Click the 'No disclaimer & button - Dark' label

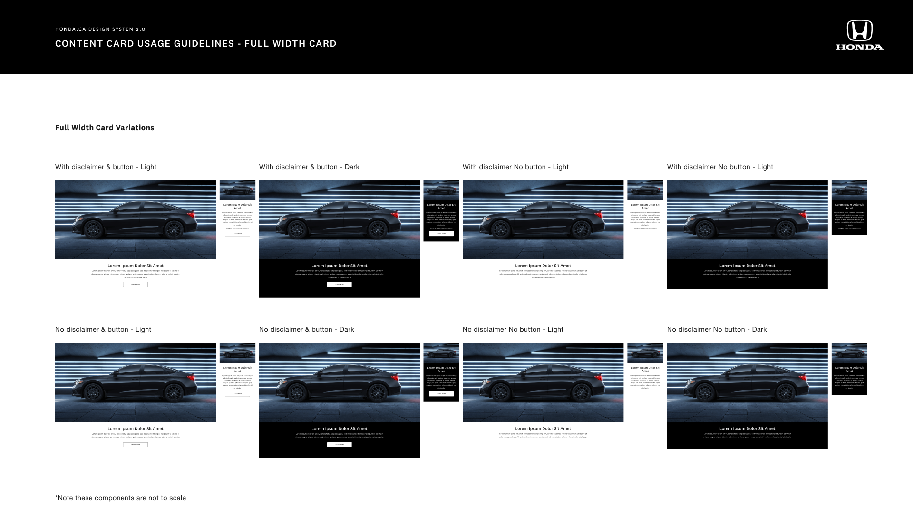pos(307,329)
